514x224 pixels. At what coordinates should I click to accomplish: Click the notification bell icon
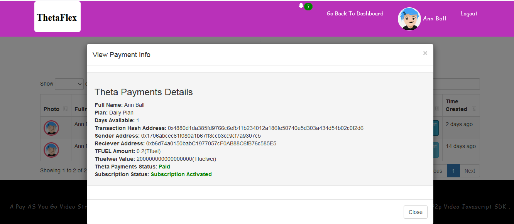click(x=301, y=5)
